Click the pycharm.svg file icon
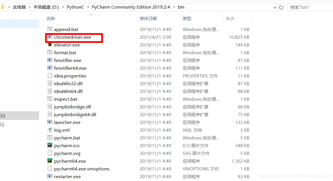The width and height of the screenshot is (333, 181). tap(50, 153)
